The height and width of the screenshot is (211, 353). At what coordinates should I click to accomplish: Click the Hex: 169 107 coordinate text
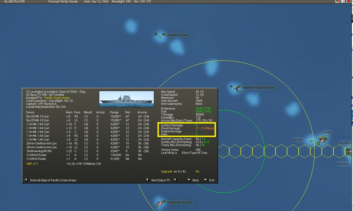point(142,2)
